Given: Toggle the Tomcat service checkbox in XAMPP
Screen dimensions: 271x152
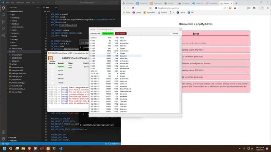Looking at the screenshot, I should click(x=53, y=83).
